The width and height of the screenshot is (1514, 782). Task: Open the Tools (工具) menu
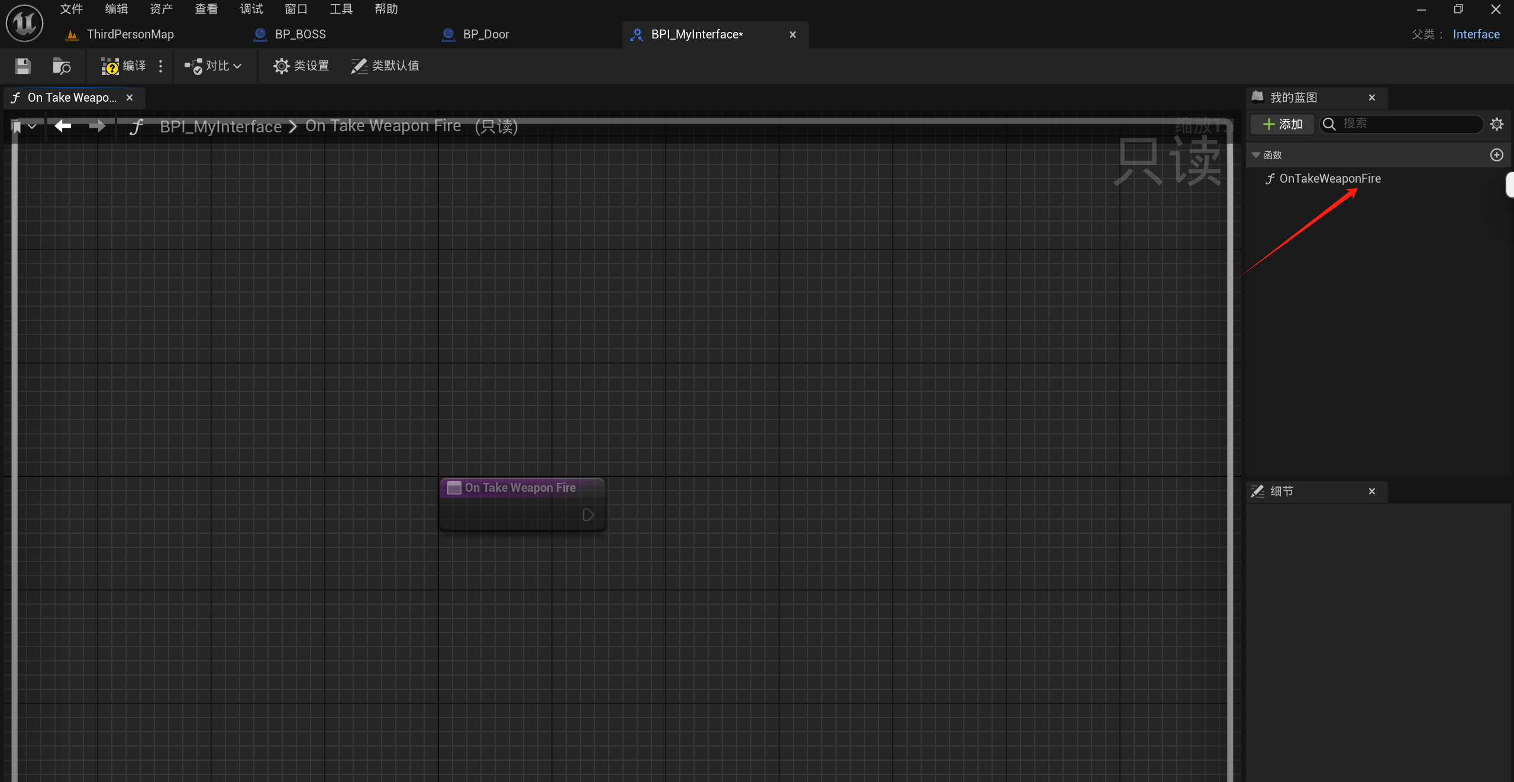pyautogui.click(x=341, y=9)
